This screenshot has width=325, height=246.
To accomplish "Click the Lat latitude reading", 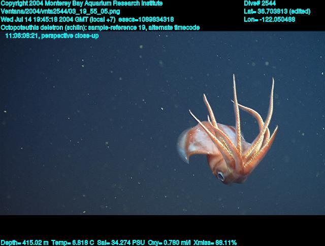I will (273, 11).
